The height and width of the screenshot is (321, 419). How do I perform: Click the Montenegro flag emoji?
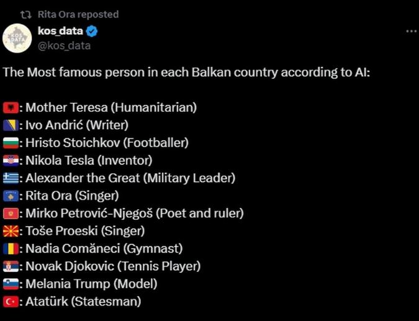click(11, 214)
